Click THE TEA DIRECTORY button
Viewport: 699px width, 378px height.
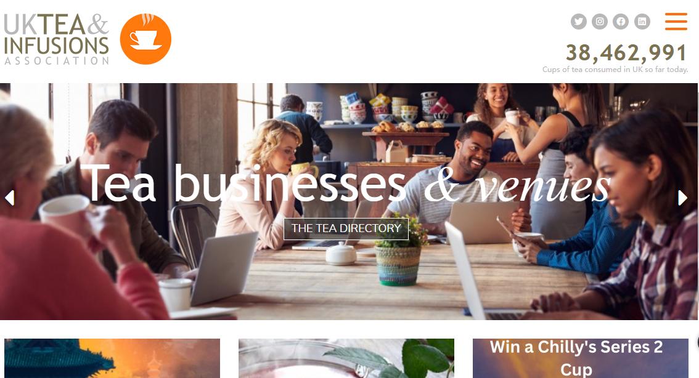pos(346,228)
